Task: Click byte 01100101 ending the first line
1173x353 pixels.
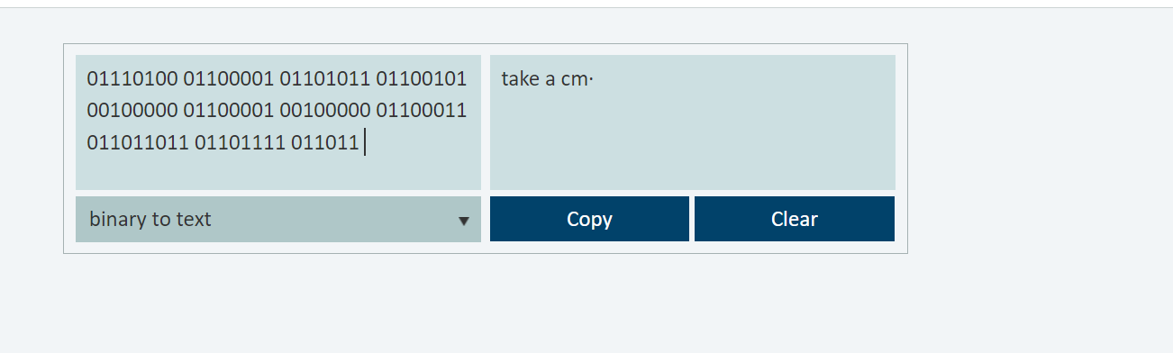Action: [x=421, y=79]
